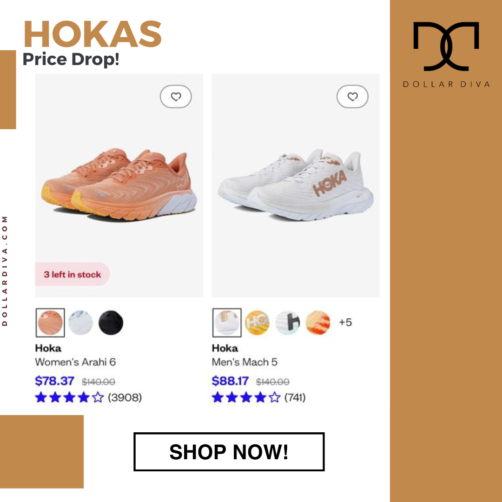Open the (3908) reviews for Arahi 6
Image resolution: width=502 pixels, height=502 pixels.
pos(125,397)
